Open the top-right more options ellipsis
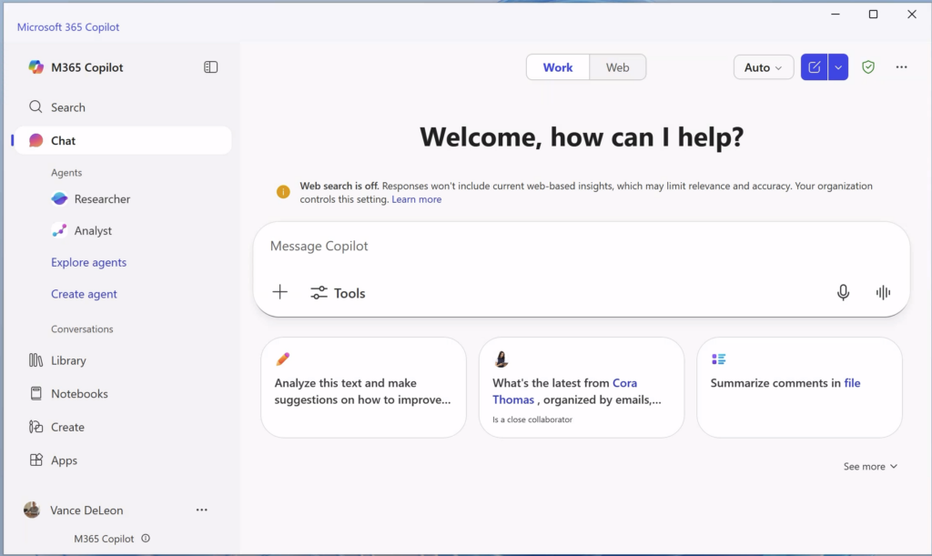Screen dimensions: 932x556 click(x=901, y=67)
